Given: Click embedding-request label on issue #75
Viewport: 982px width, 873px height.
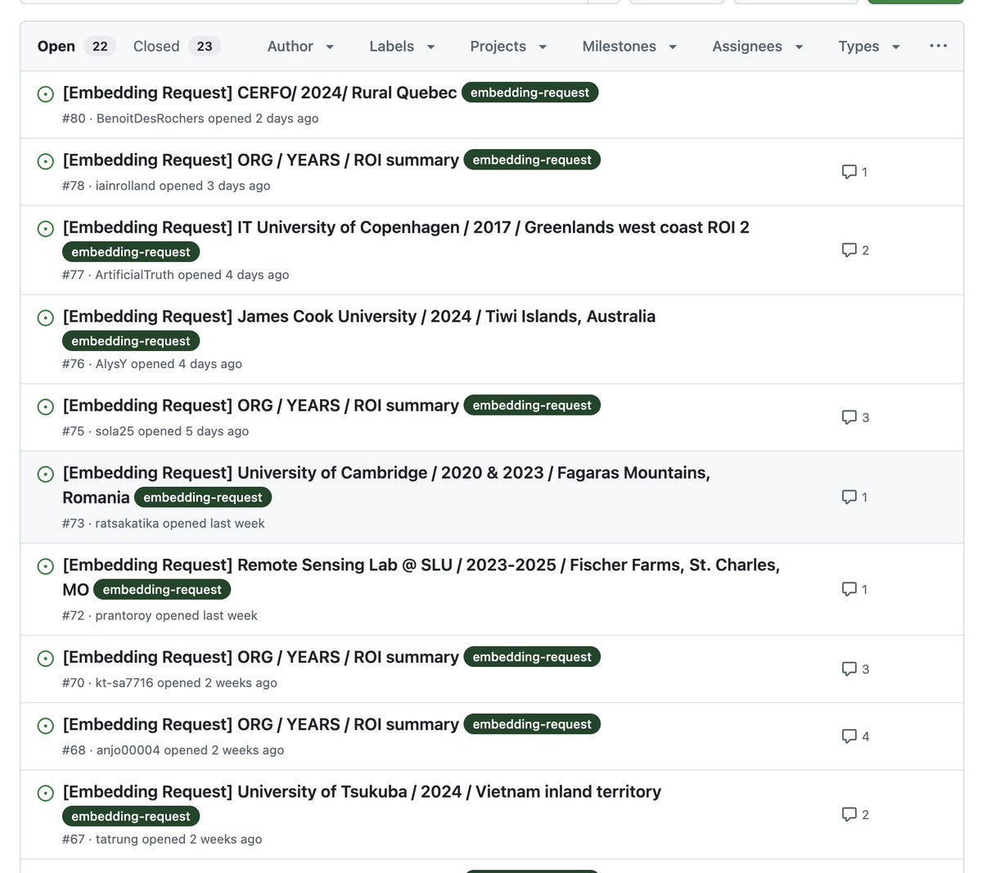Looking at the screenshot, I should (x=532, y=405).
